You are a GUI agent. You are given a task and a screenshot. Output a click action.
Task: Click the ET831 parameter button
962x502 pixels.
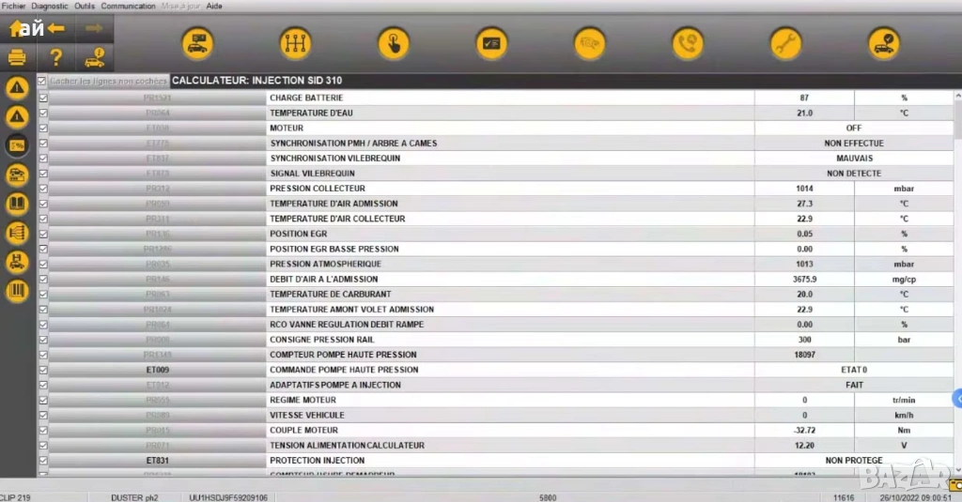tap(157, 461)
